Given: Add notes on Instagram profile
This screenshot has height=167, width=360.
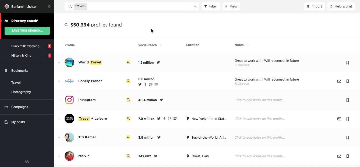Looking at the screenshot, I should pyautogui.click(x=260, y=100).
